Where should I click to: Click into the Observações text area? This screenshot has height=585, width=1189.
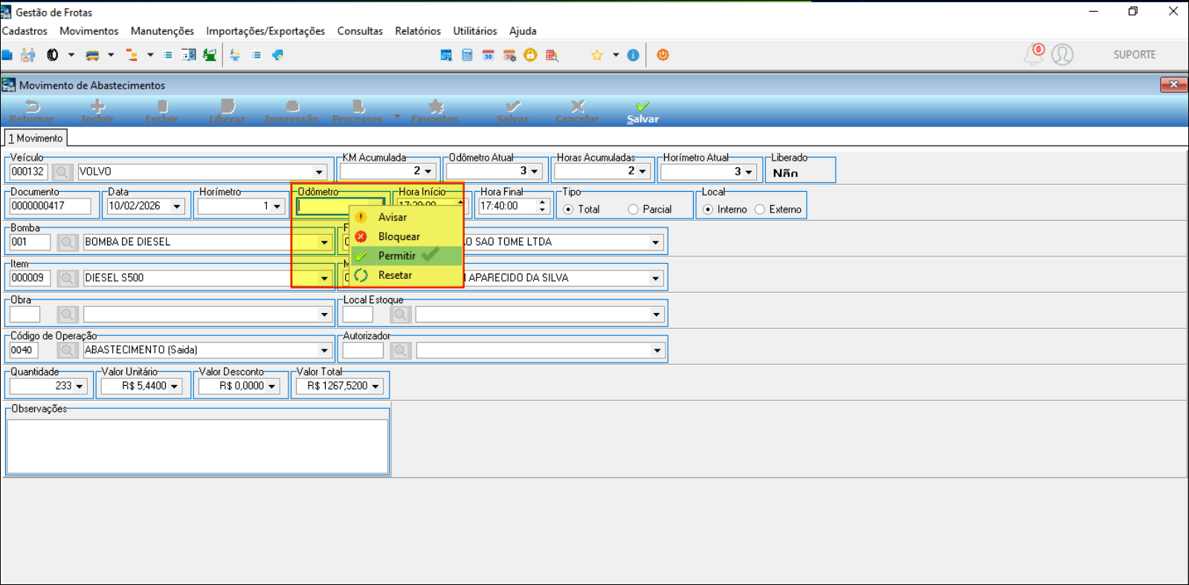pyautogui.click(x=197, y=446)
